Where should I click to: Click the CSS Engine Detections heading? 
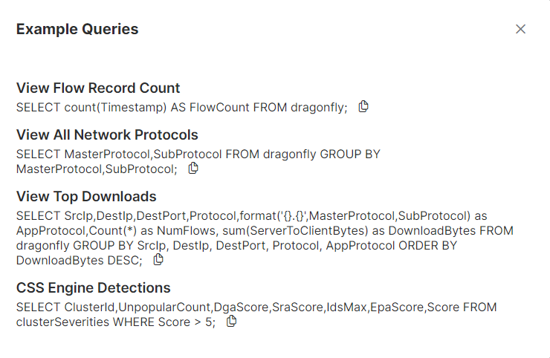pyautogui.click(x=93, y=287)
